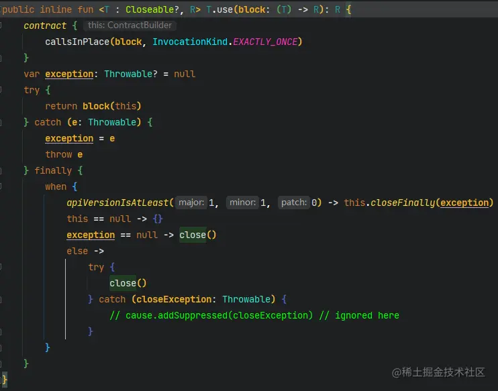
Task: Click "block" argument inside callsInPlace
Action: (x=128, y=42)
